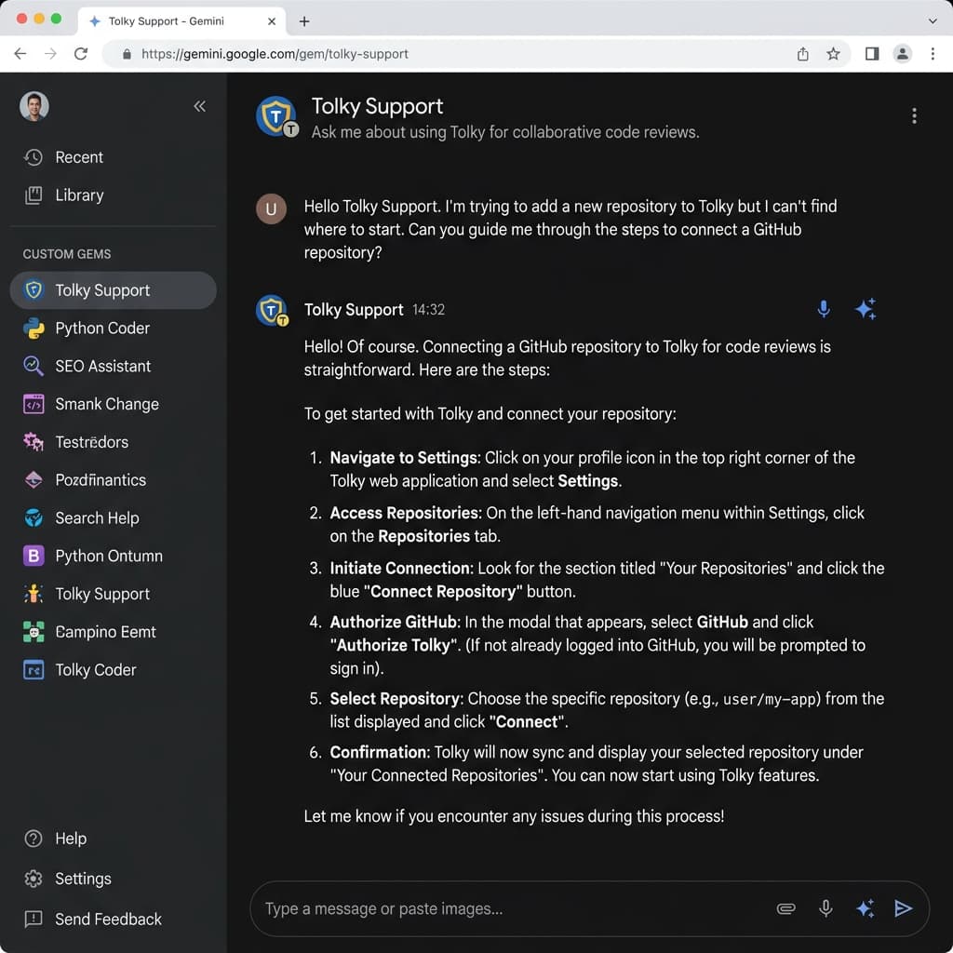
Task: Click the user profile avatar in sidebar
Action: coord(34,106)
